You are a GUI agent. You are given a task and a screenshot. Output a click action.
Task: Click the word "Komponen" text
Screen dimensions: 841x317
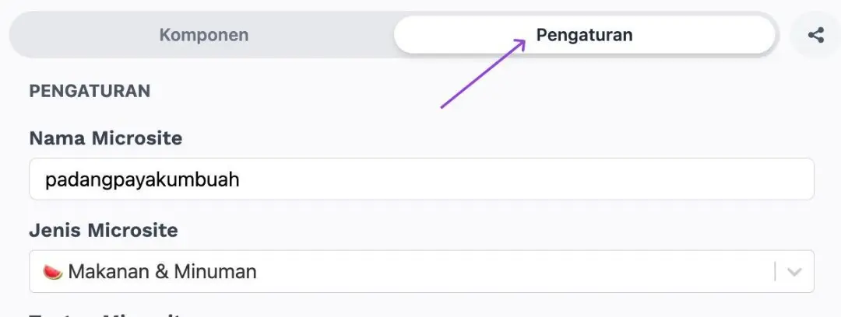[x=203, y=35]
